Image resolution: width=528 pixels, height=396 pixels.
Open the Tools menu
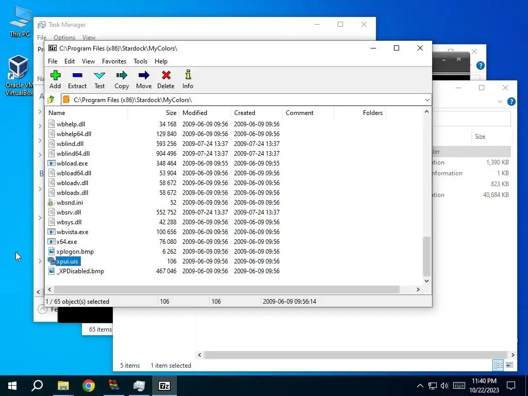[x=140, y=61]
